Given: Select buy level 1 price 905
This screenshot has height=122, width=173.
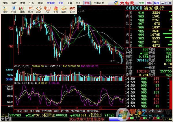Looking at the screenshot, I should (x=141, y=31).
